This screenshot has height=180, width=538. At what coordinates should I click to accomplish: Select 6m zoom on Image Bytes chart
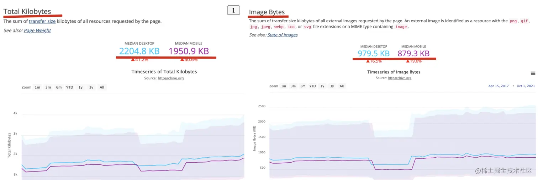point(303,86)
